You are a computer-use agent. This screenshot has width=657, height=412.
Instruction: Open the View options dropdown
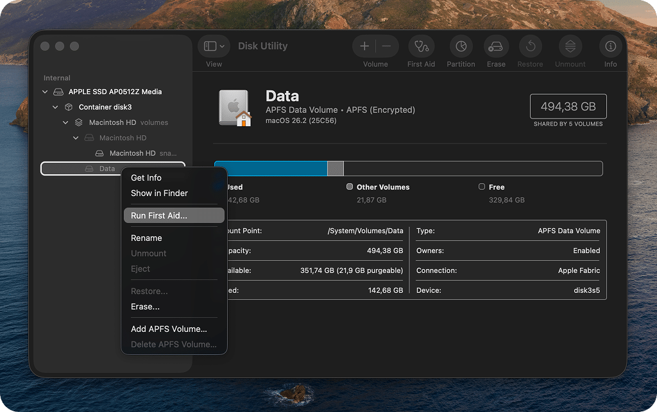(214, 45)
